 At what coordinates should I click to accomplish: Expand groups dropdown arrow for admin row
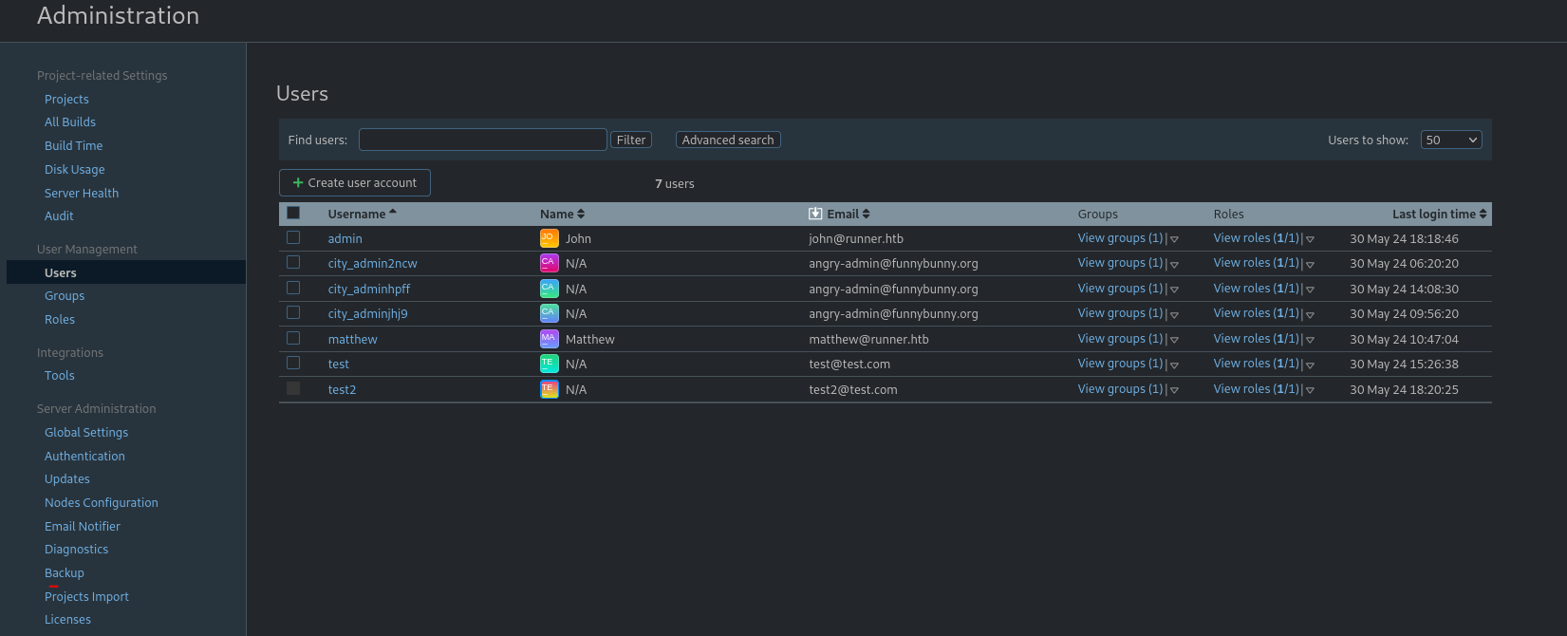[1174, 239]
